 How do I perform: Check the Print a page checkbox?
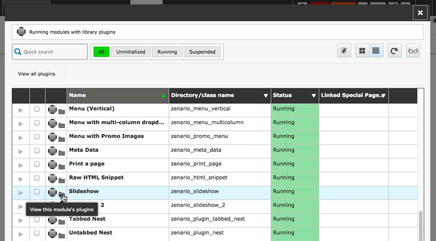point(37,164)
